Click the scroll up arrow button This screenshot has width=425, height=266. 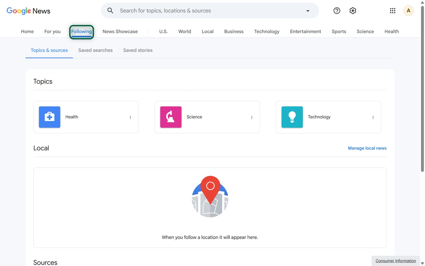pyautogui.click(x=422, y=2)
